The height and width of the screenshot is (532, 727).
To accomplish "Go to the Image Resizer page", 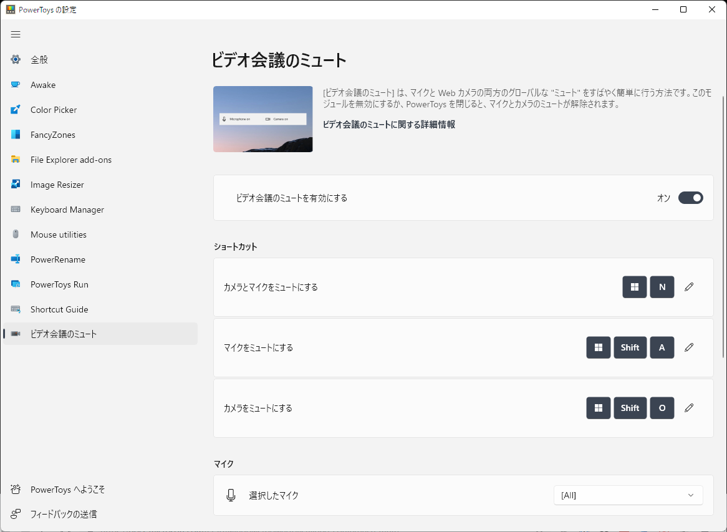I will 100,184.
